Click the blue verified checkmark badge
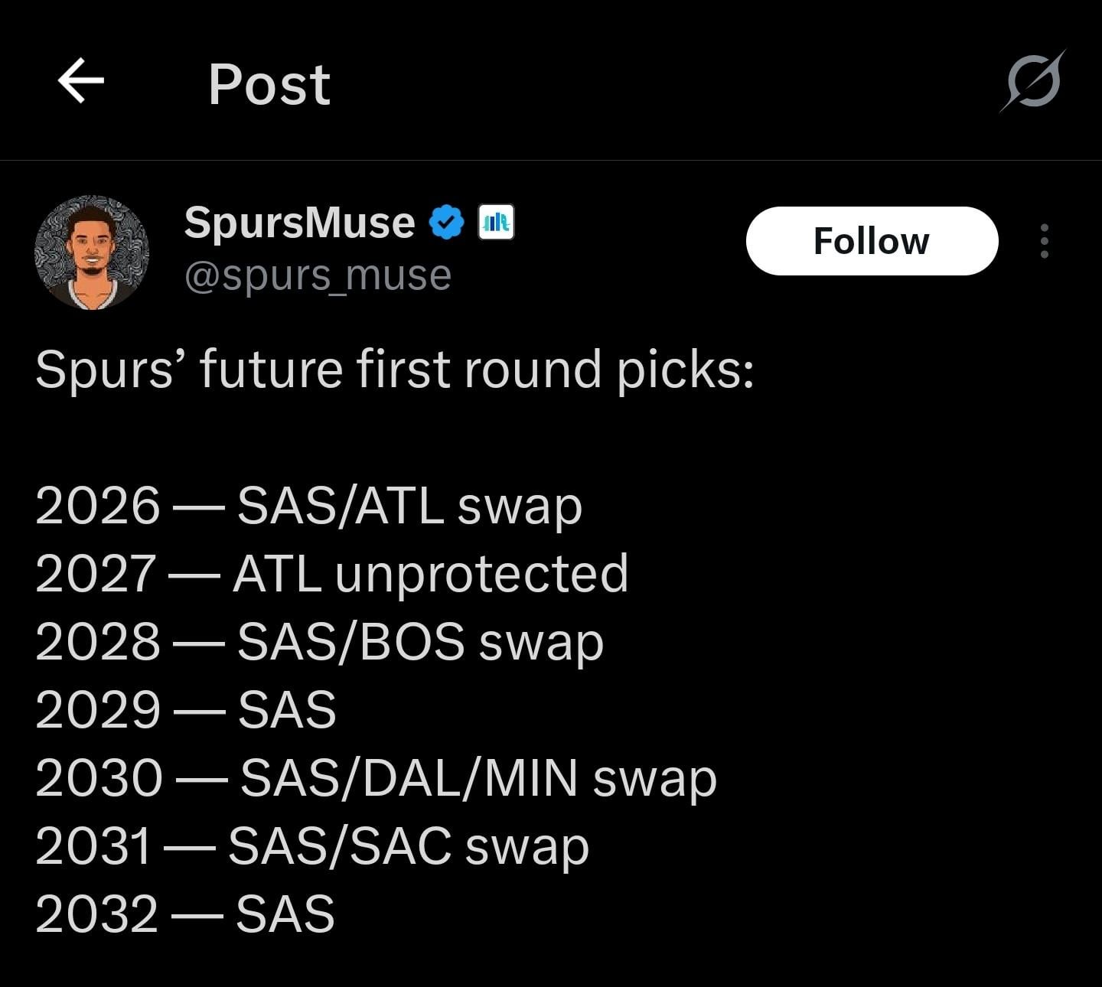The height and width of the screenshot is (987, 1102). click(446, 223)
